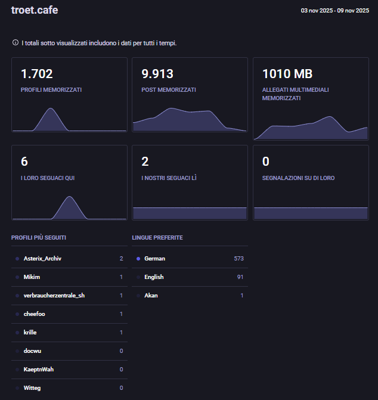Open the I Loro Seguaci Qui card
Screen dimensions: 378x400
[x=69, y=182]
